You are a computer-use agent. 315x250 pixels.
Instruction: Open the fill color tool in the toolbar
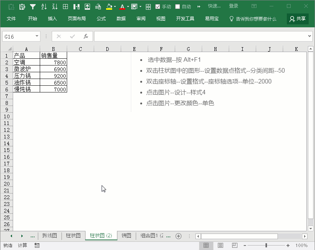click(x=109, y=6)
